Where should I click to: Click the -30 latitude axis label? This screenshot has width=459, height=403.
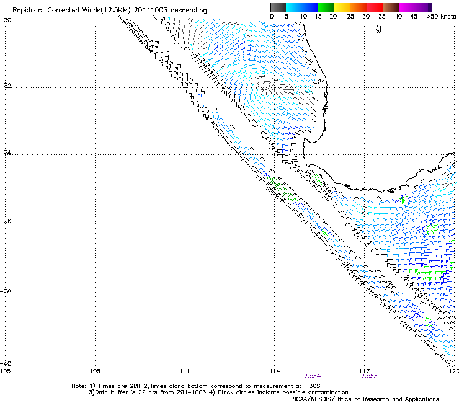[x=6, y=20]
